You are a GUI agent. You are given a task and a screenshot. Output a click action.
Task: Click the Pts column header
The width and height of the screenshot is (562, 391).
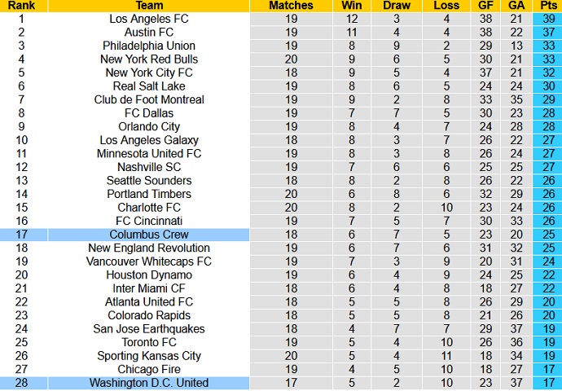click(x=548, y=6)
